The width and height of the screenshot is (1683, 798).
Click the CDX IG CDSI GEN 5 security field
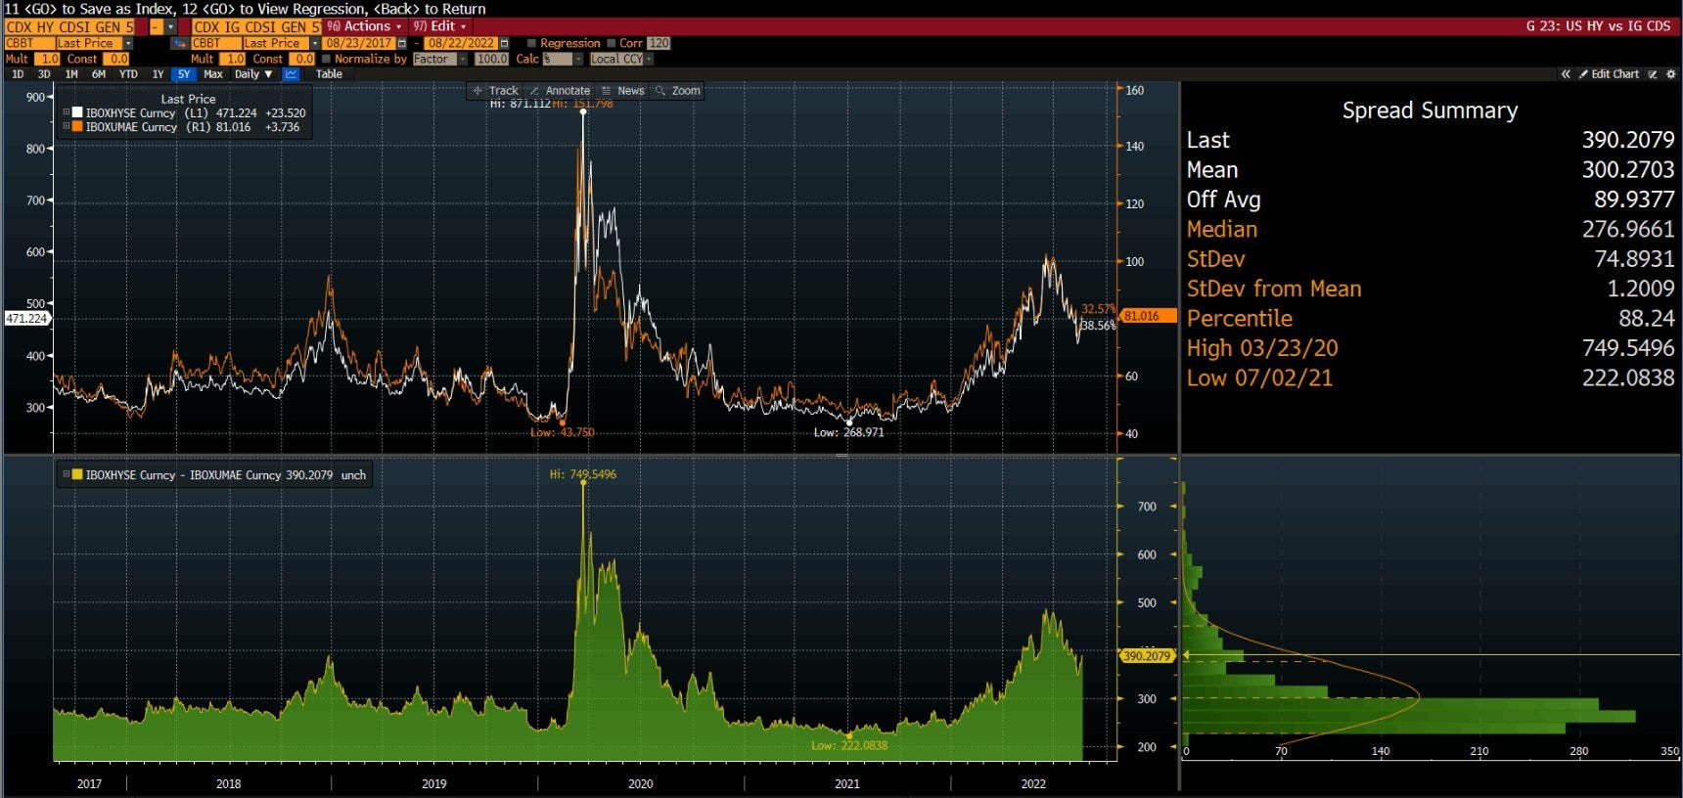[x=256, y=27]
